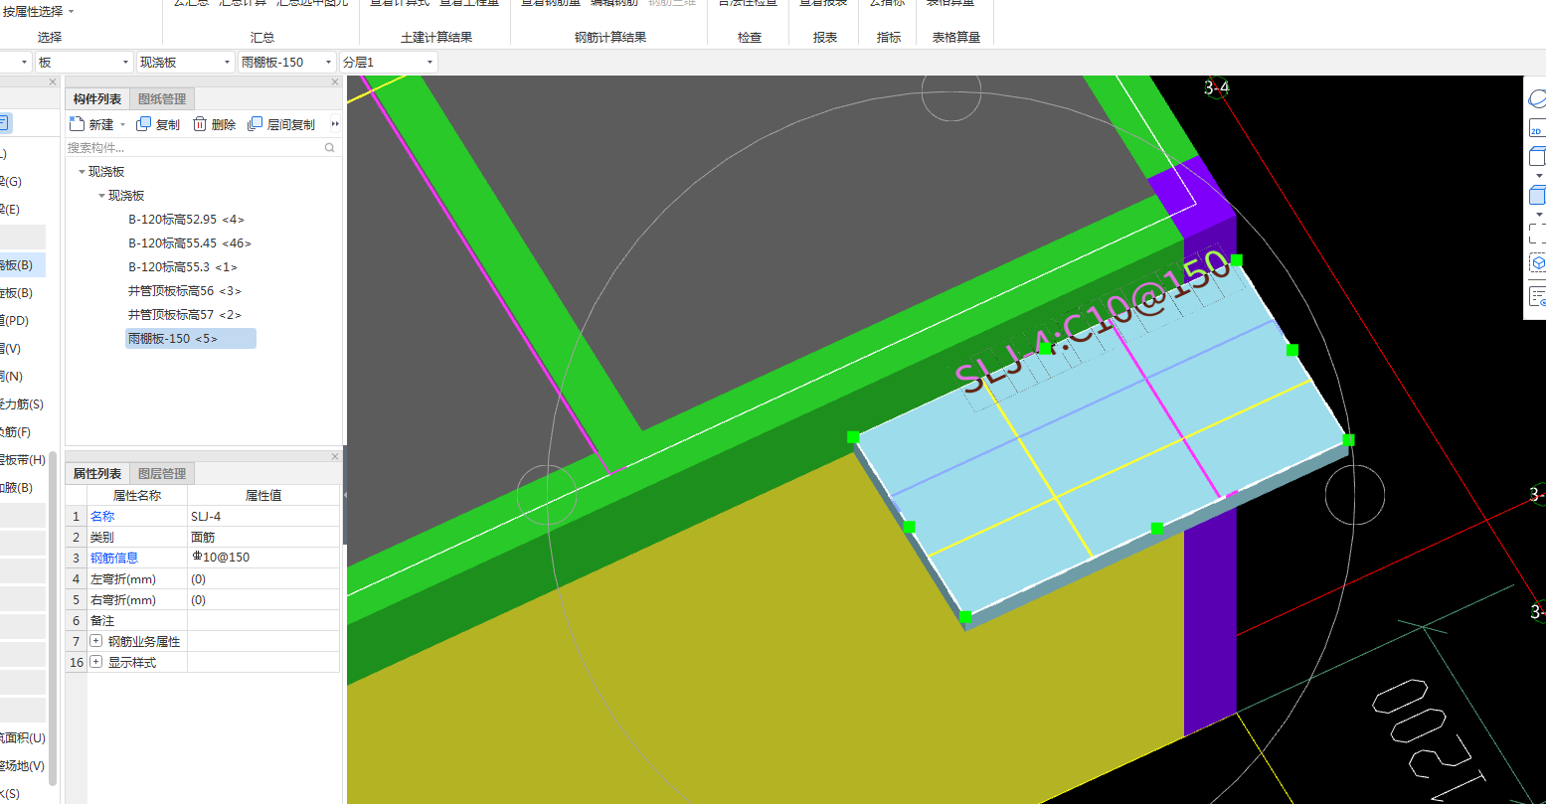Open the display settings list-with-eye icon

1537,296
